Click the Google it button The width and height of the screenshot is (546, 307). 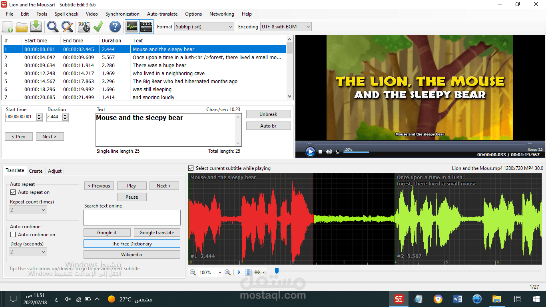107,232
